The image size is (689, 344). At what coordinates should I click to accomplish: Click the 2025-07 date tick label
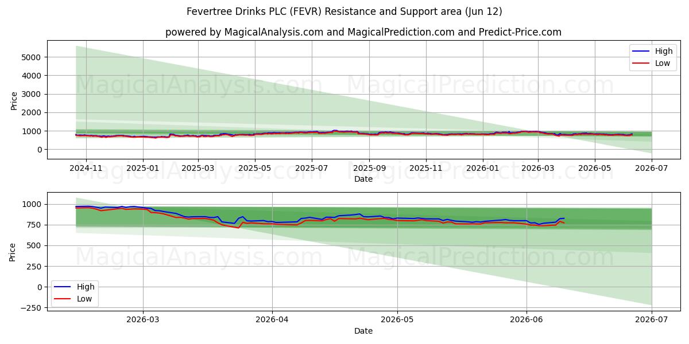pyautogui.click(x=312, y=167)
